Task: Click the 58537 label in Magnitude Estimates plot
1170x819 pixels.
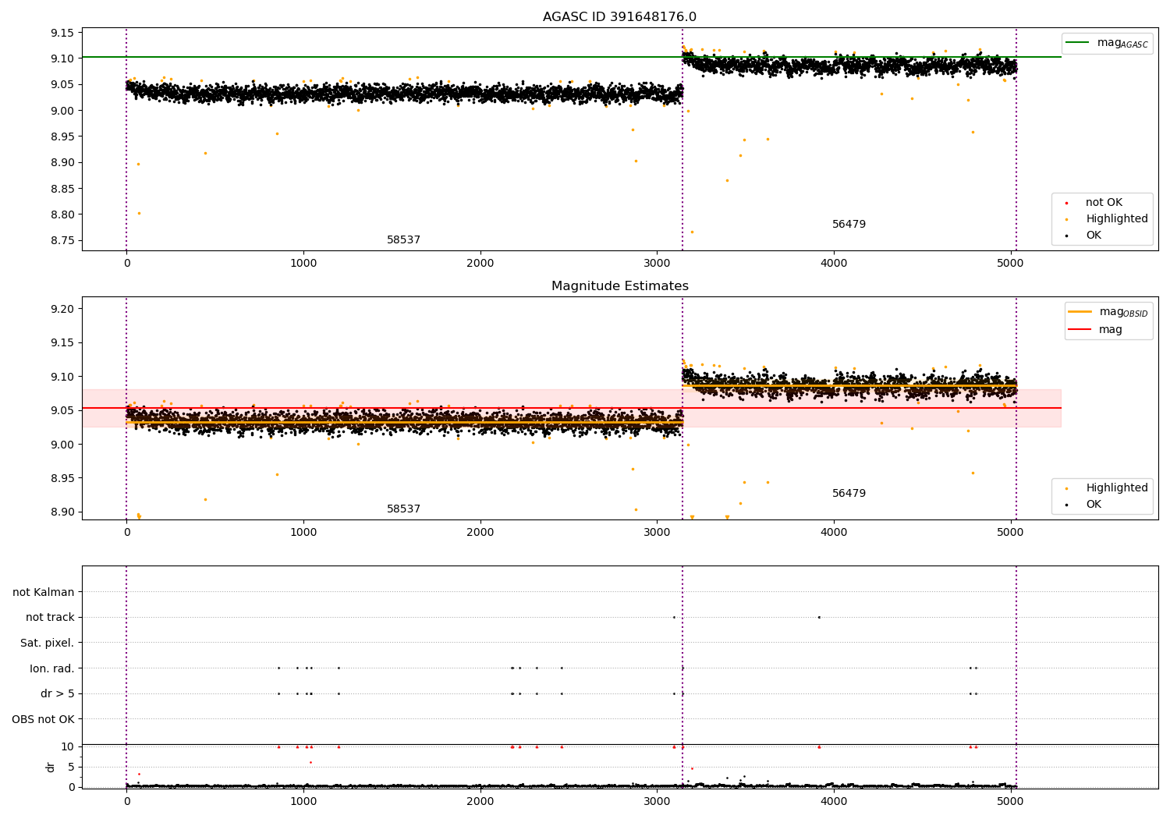Action: (403, 509)
